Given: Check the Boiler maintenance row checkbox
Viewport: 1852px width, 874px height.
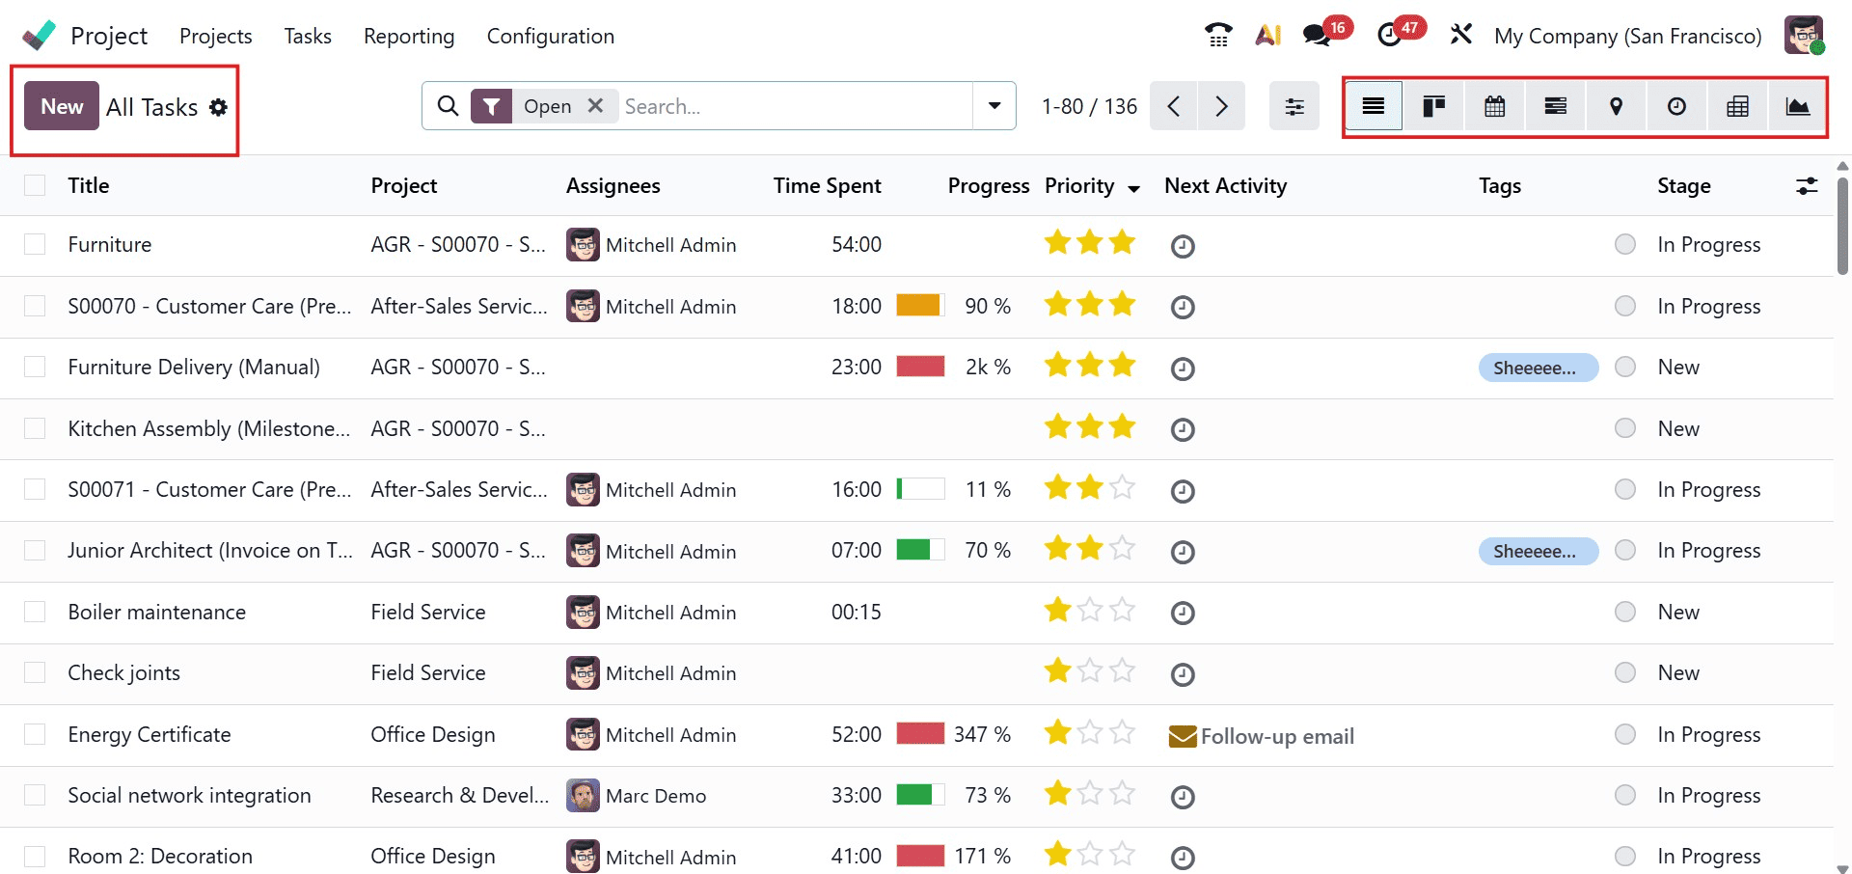Looking at the screenshot, I should click(x=35, y=612).
